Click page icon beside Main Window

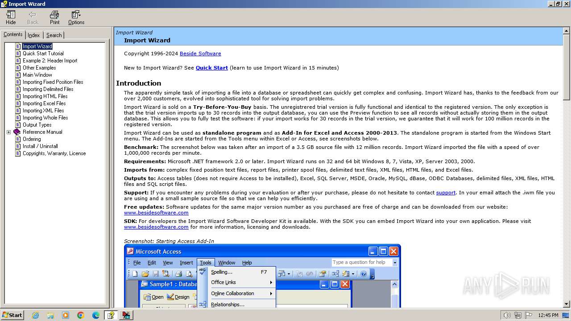18,75
